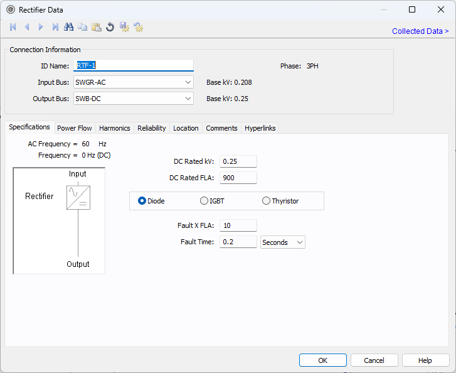
Task: Choose the Thyristor radio option
Action: click(267, 201)
